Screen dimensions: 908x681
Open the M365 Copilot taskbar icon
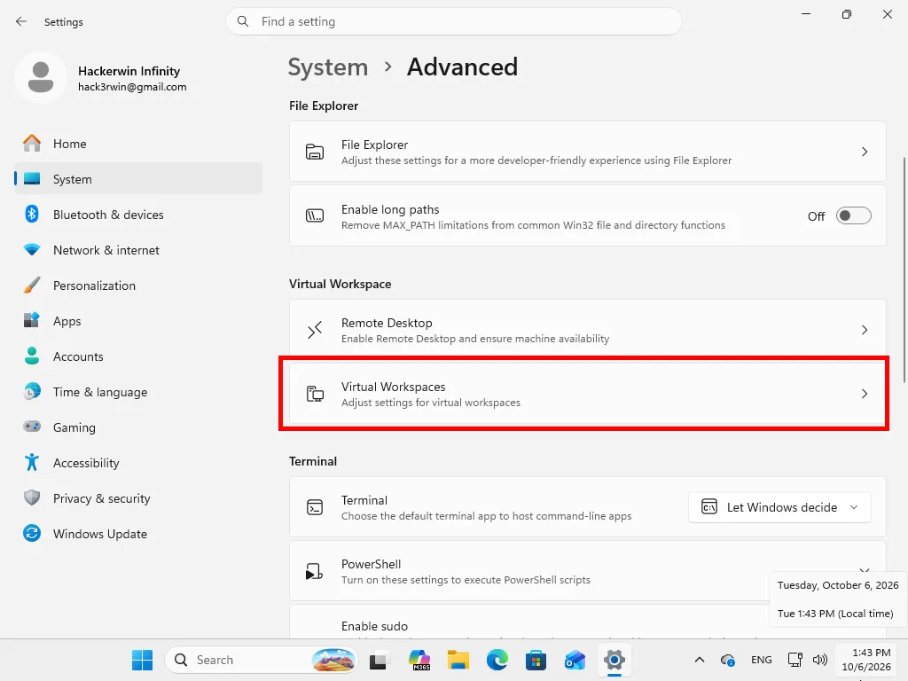click(419, 660)
